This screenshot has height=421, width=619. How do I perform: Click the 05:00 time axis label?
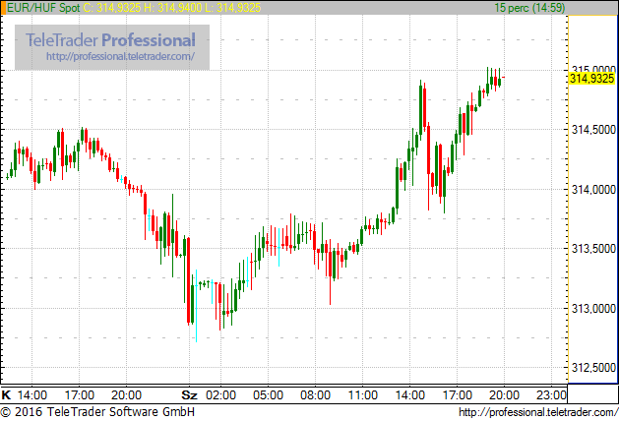(x=268, y=395)
